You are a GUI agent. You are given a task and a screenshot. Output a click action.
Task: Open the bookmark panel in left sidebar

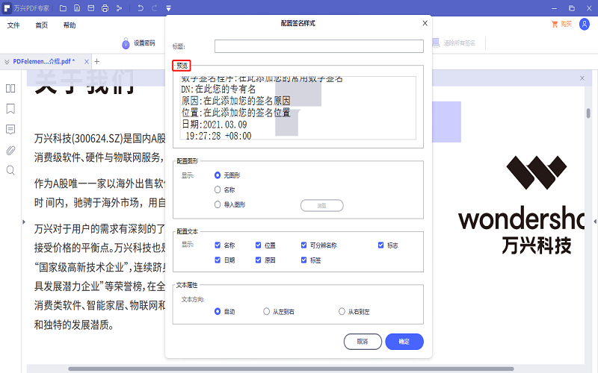pyautogui.click(x=10, y=108)
